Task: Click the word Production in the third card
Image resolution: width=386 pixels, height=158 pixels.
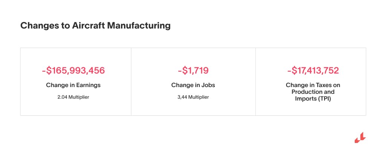Action: point(304,92)
